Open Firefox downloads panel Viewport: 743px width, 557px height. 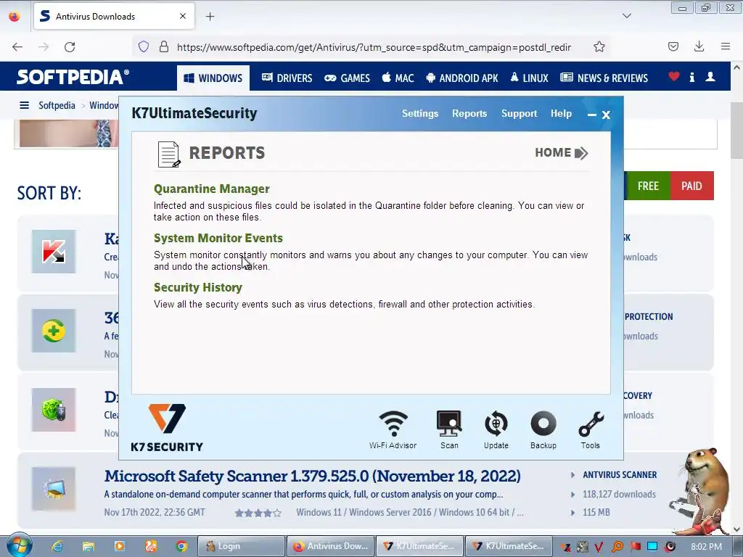(x=699, y=46)
